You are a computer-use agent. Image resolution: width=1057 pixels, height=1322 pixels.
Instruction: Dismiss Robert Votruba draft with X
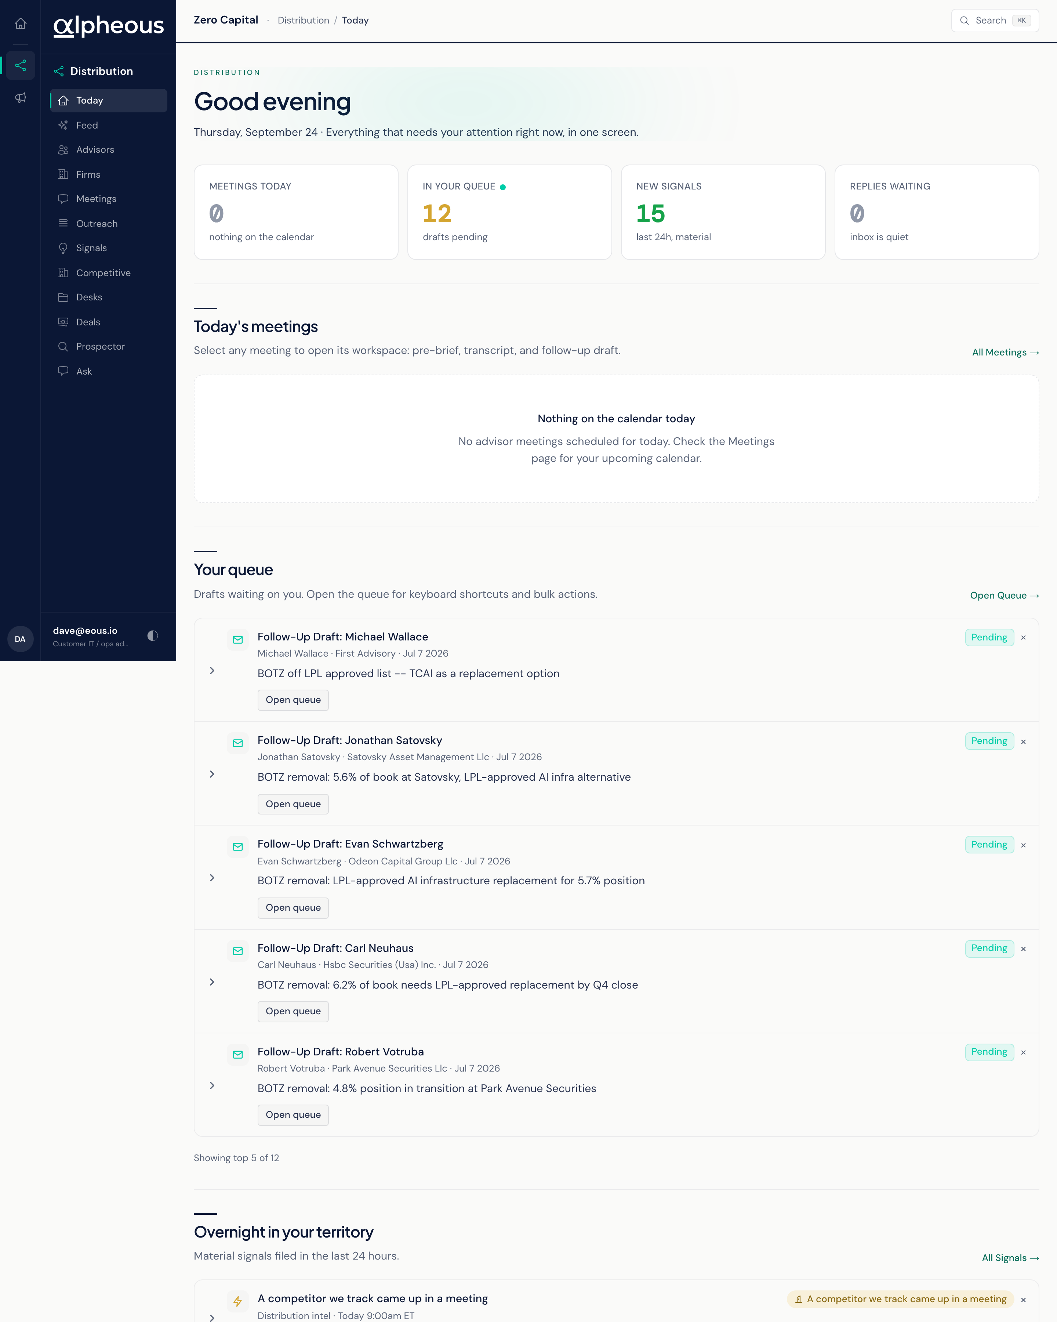[1023, 1052]
